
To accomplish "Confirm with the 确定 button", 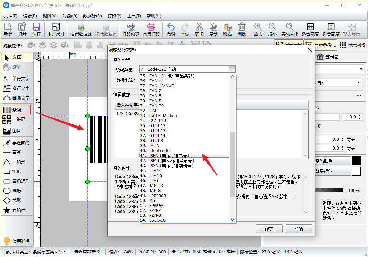I will (269, 229).
